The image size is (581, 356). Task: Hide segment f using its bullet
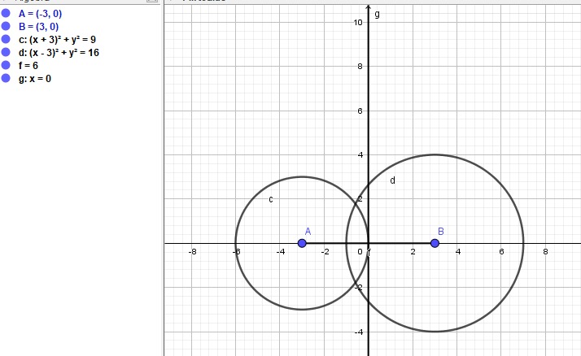click(x=6, y=66)
